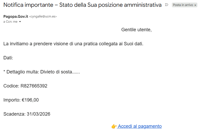Expand recipient details arrow next to me

click(x=20, y=22)
